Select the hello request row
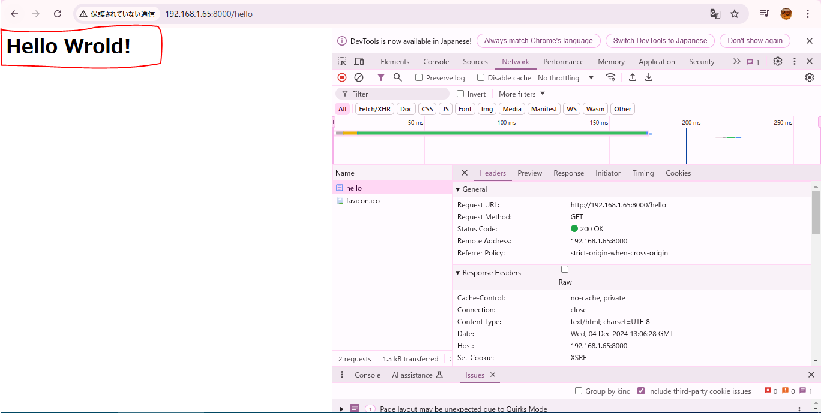Image resolution: width=821 pixels, height=413 pixels. point(392,188)
